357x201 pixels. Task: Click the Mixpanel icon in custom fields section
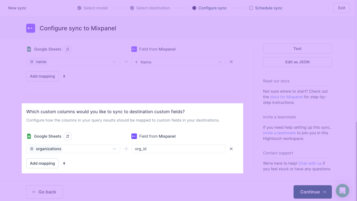click(x=134, y=136)
